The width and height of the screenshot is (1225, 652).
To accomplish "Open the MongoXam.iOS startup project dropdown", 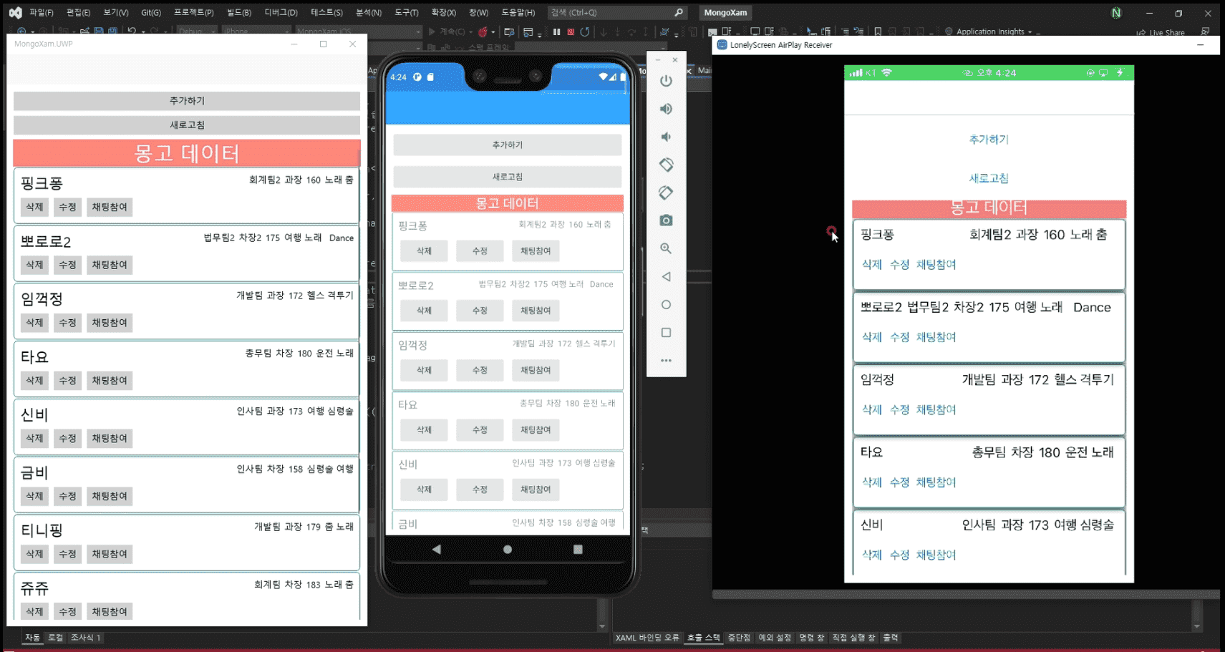I will click(x=357, y=31).
